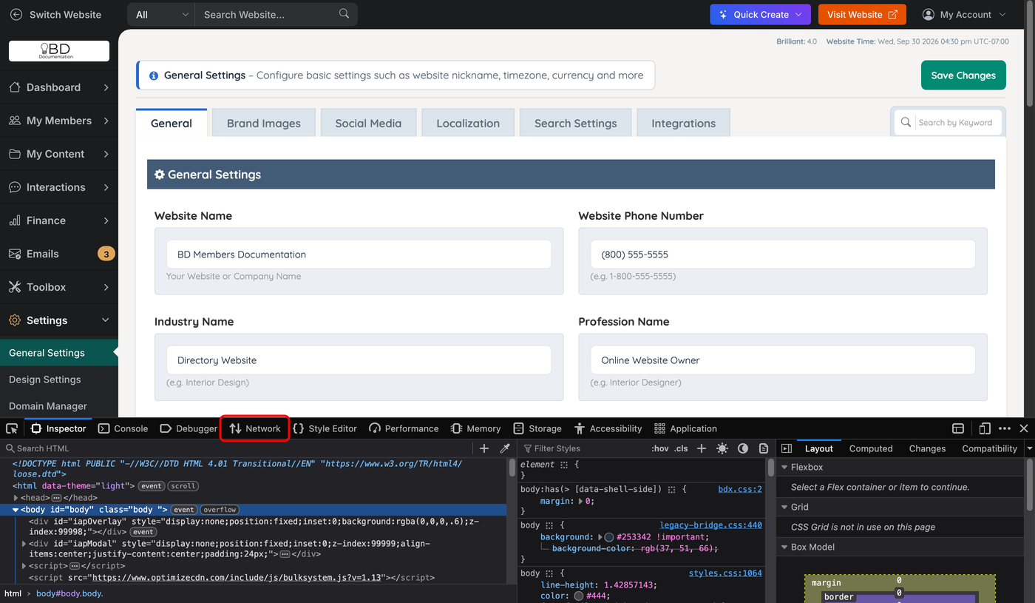
Task: Open the All search category dropdown
Action: pos(161,14)
